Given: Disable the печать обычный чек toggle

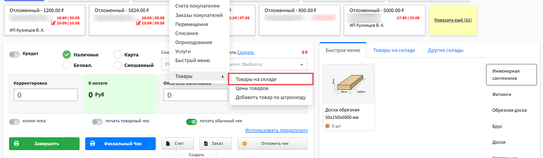Looking at the screenshot, I should click(x=192, y=122).
